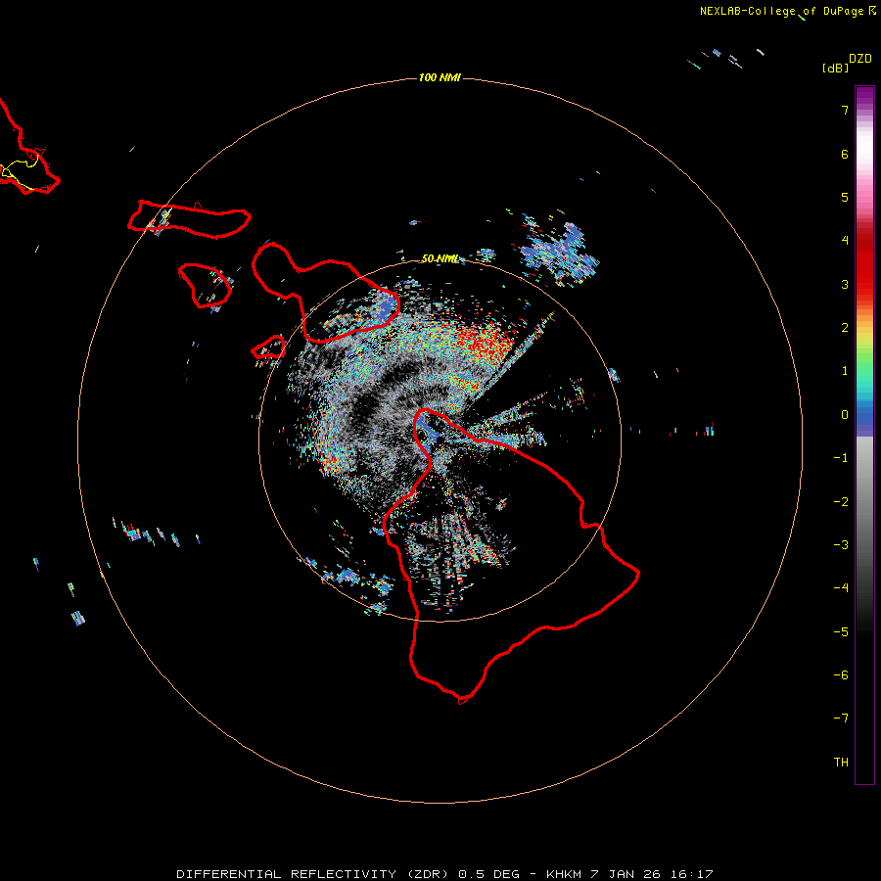881x881 pixels.
Task: Click the 16:17 timestamp in caption
Action: (691, 874)
